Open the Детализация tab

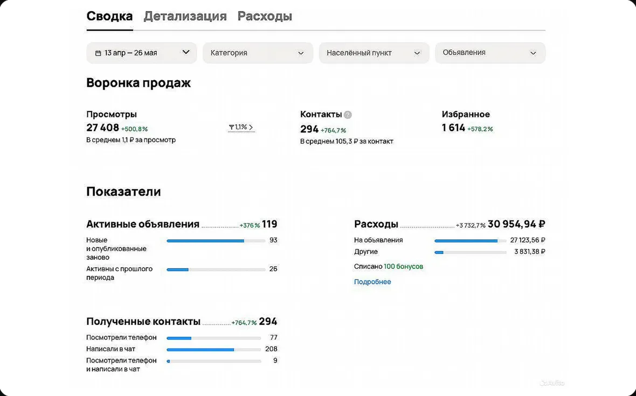click(x=185, y=16)
